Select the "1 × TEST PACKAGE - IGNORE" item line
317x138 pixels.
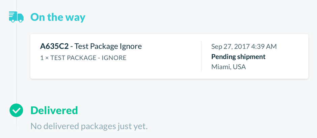coord(83,58)
